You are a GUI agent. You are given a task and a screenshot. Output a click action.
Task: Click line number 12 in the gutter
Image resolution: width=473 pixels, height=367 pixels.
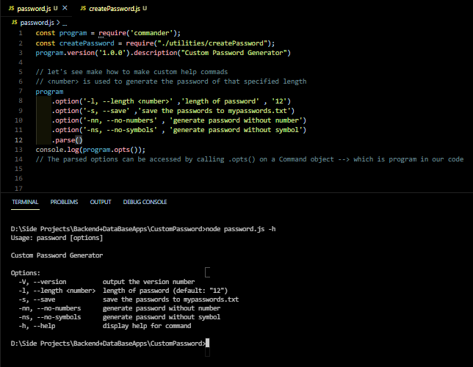coord(18,140)
